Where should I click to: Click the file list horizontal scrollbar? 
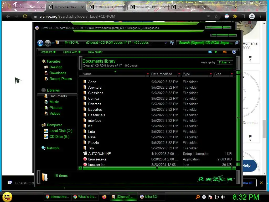tap(157, 168)
